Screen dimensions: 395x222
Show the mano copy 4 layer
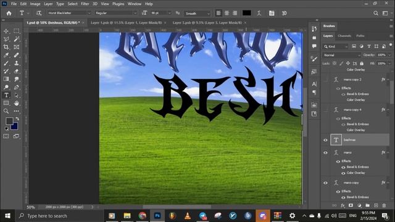coord(325,110)
